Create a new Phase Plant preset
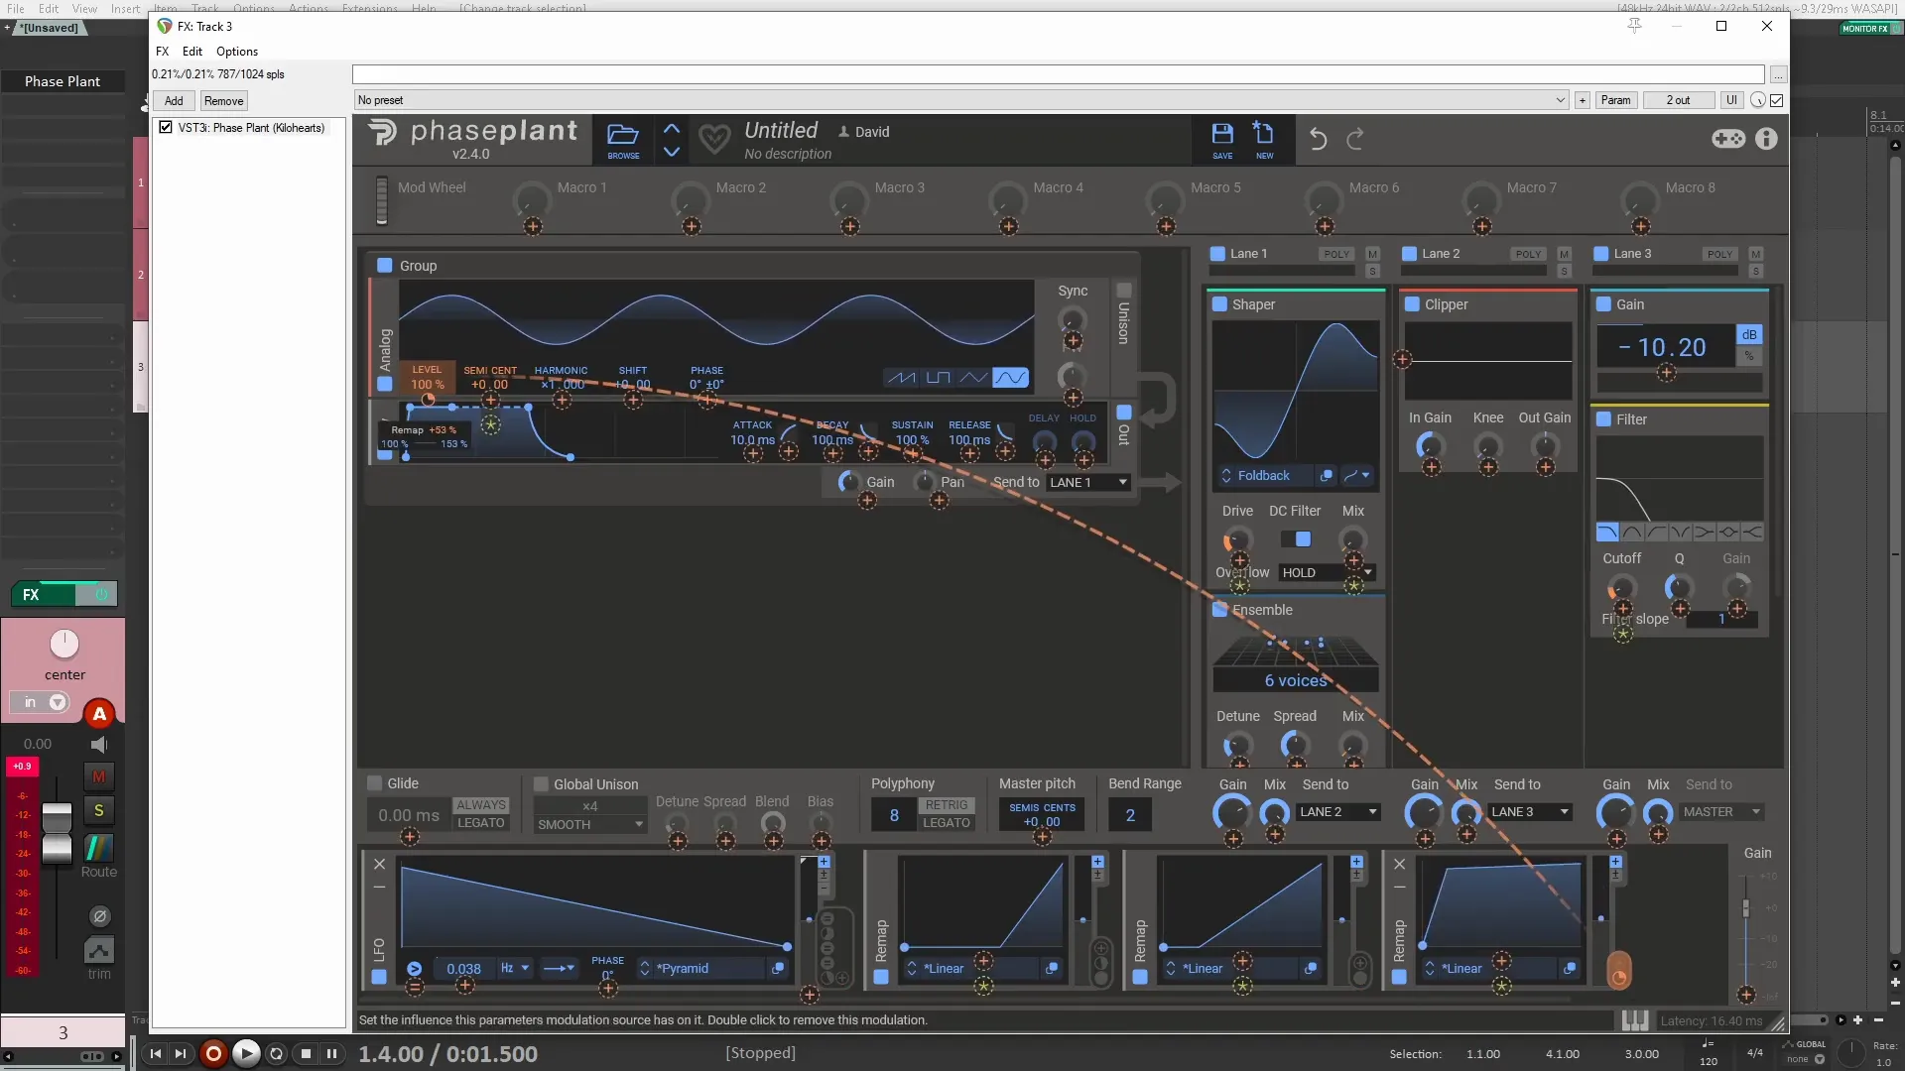The height and width of the screenshot is (1071, 1905). click(x=1264, y=140)
